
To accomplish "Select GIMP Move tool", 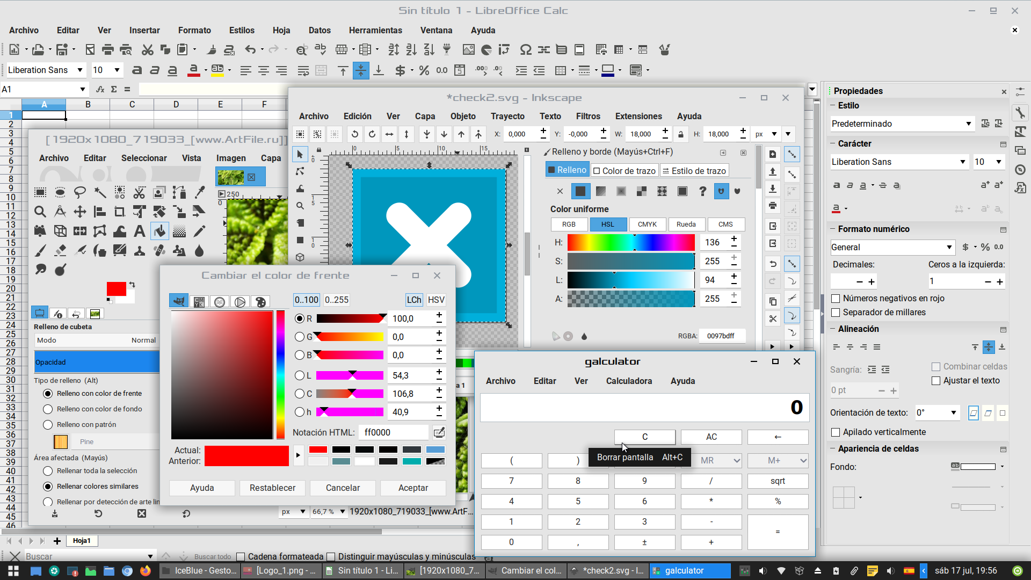I will 80,212.
